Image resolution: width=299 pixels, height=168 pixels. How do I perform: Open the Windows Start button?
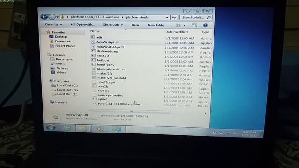[51, 127]
